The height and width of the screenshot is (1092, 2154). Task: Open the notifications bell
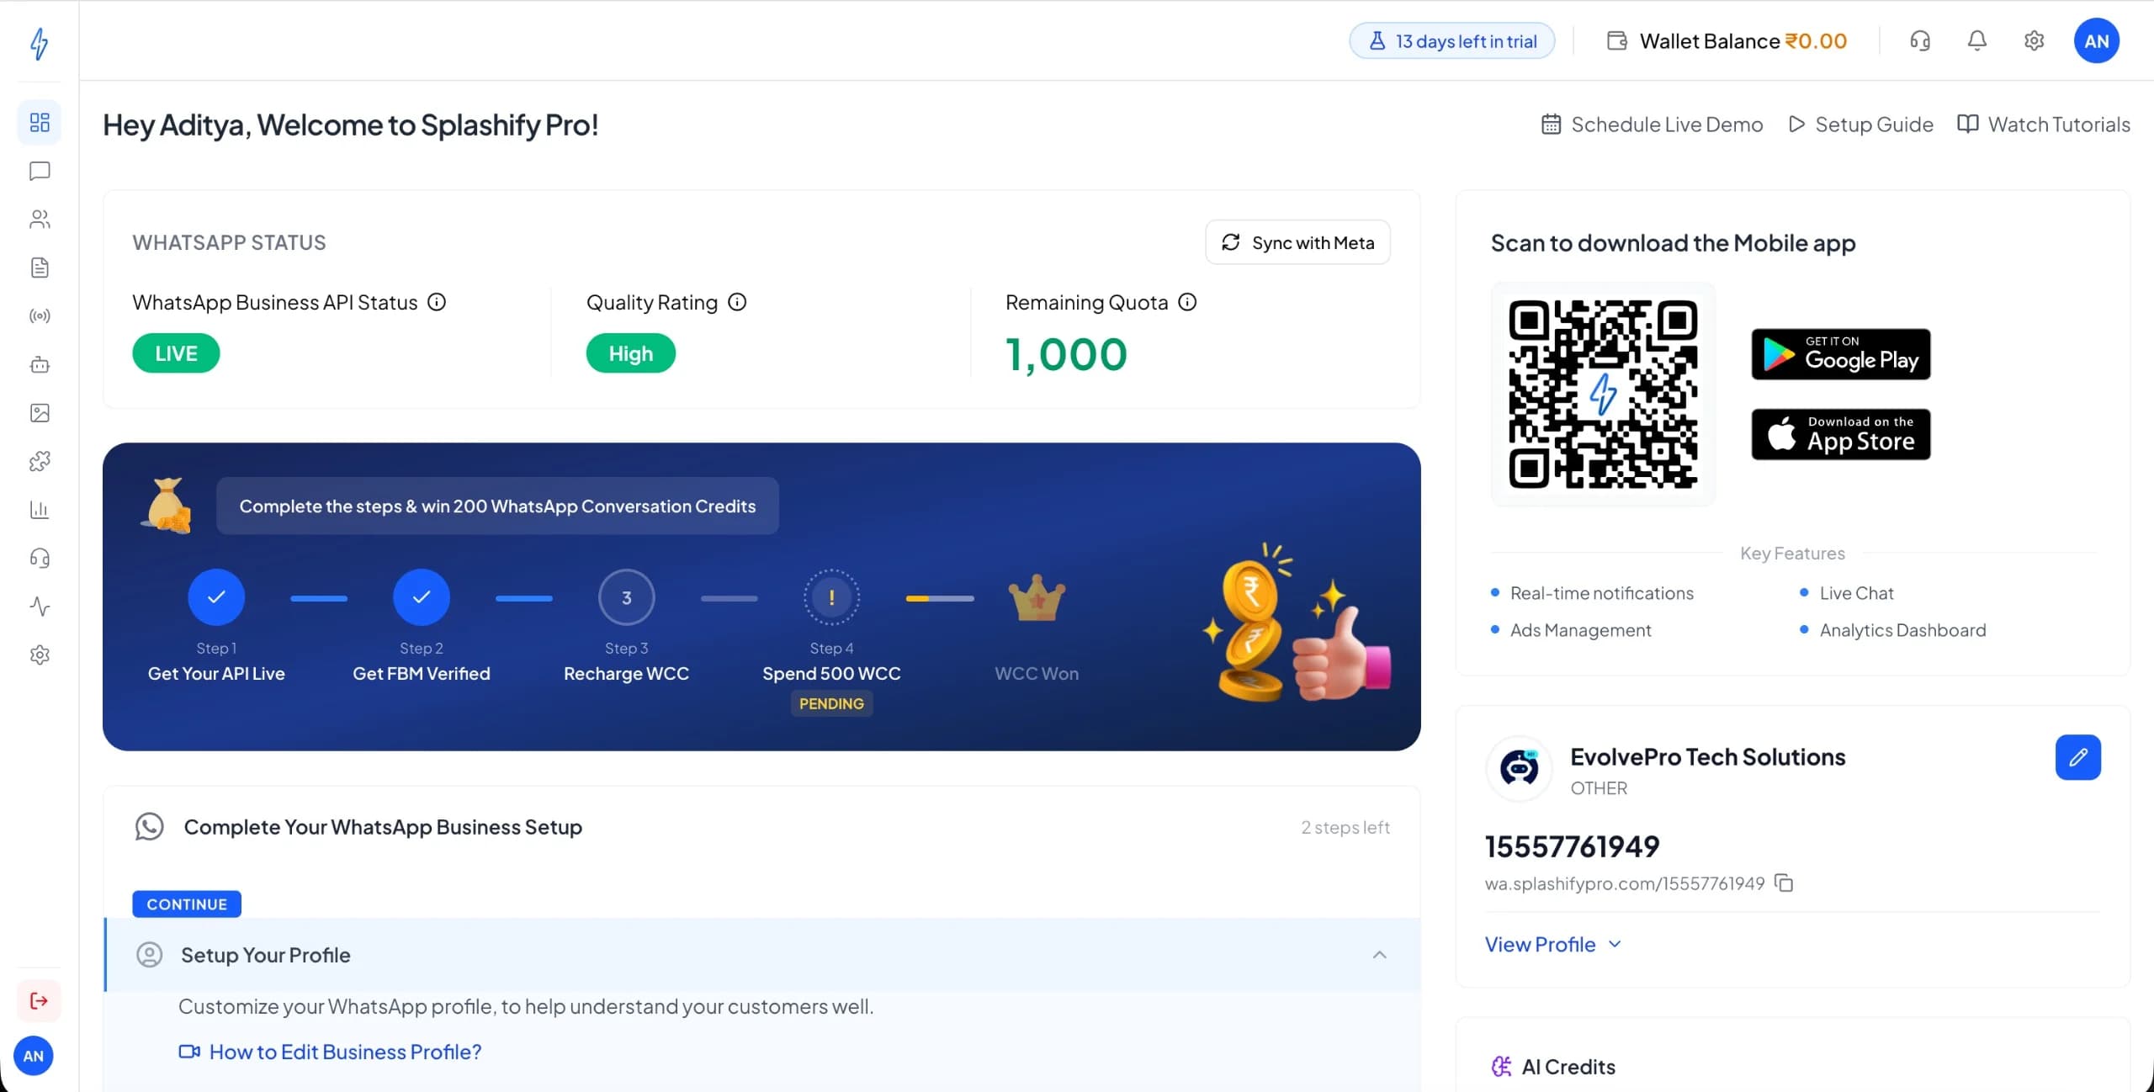1976,40
